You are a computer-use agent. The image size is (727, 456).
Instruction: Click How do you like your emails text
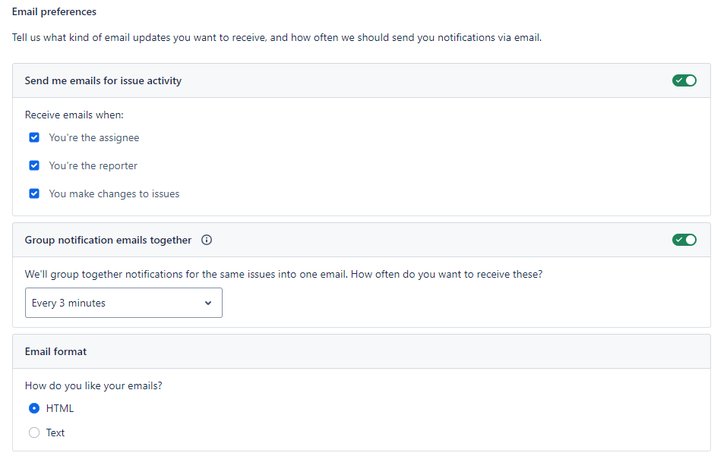coord(93,385)
